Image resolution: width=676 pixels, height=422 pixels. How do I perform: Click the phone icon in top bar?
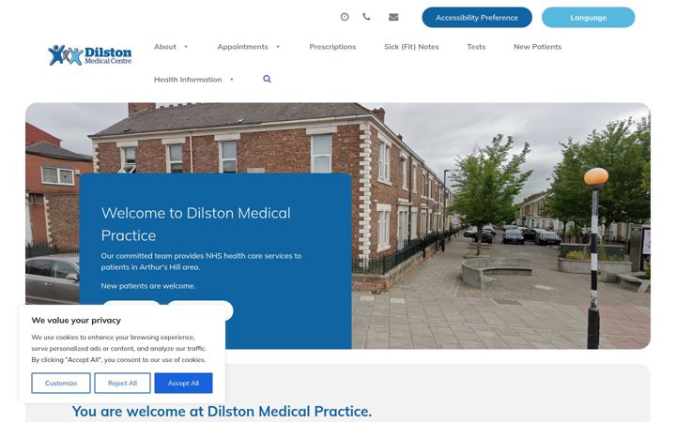coord(366,17)
